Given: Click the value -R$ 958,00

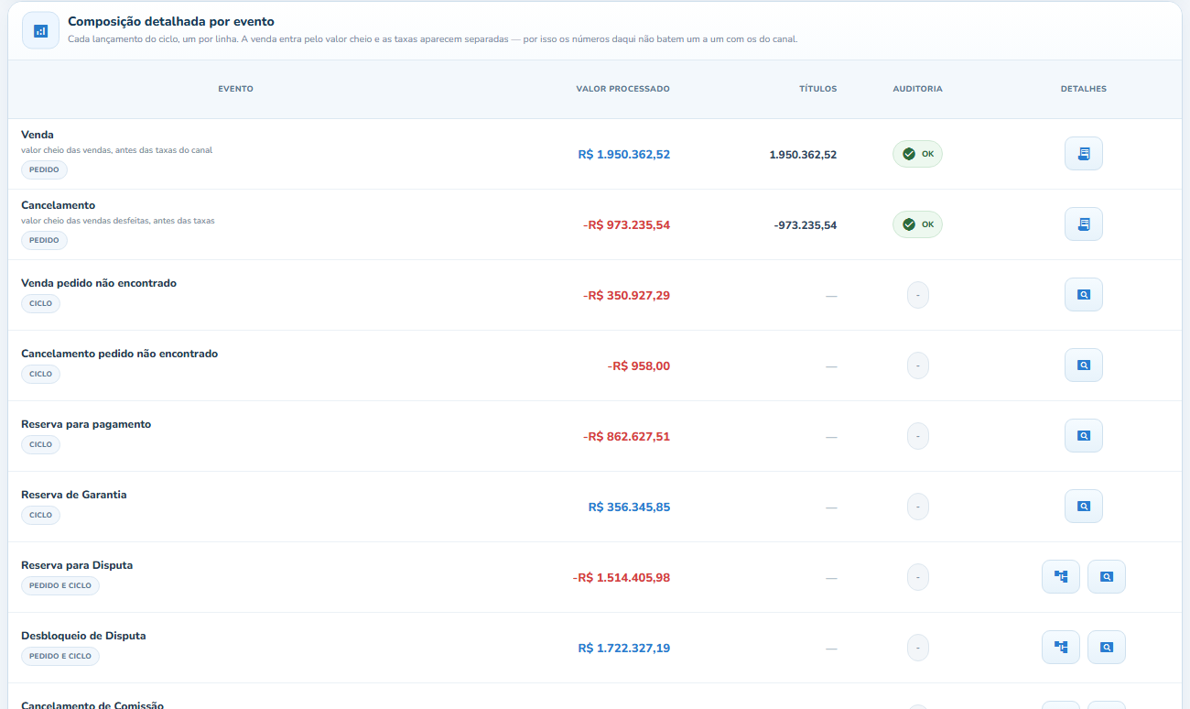Looking at the screenshot, I should click(639, 366).
